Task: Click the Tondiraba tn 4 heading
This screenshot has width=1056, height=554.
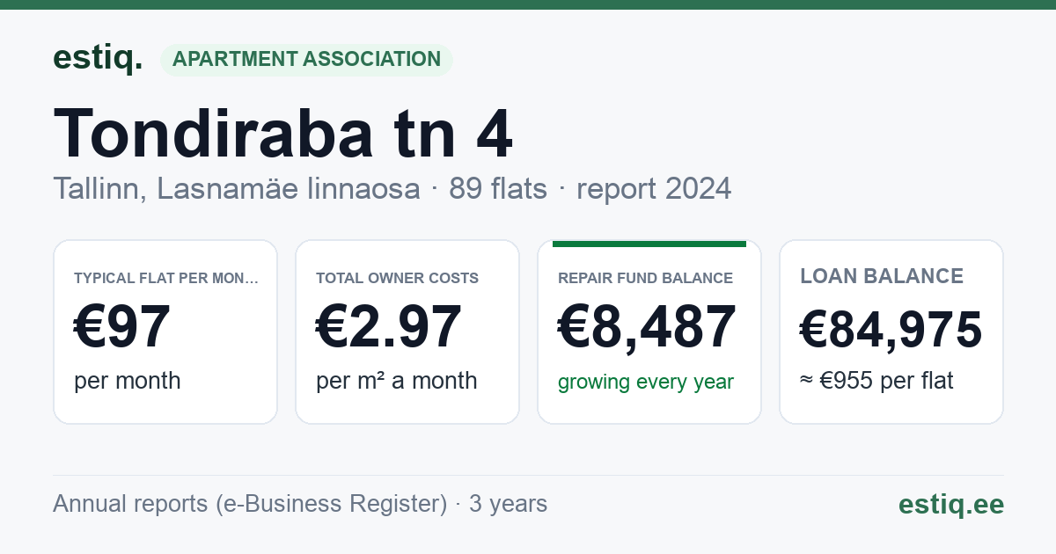Action: point(283,134)
